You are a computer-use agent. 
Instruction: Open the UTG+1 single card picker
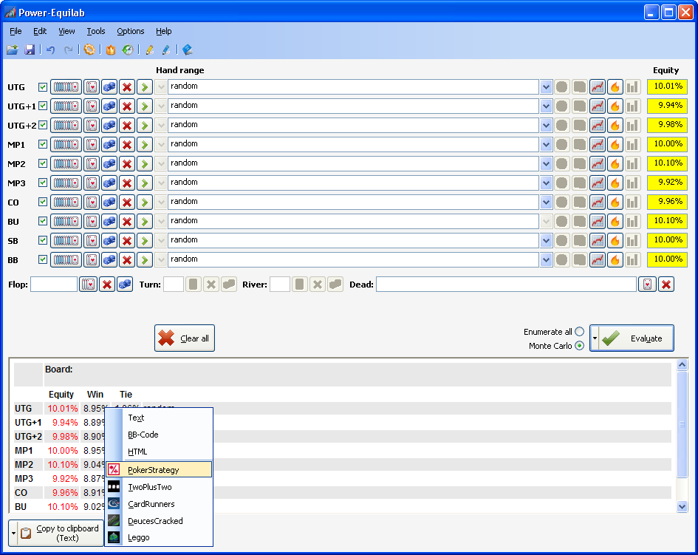pos(92,106)
